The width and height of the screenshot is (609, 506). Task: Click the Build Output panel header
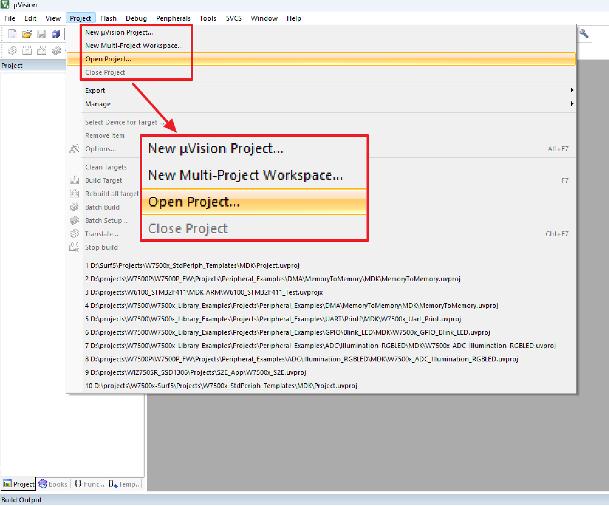[304, 500]
